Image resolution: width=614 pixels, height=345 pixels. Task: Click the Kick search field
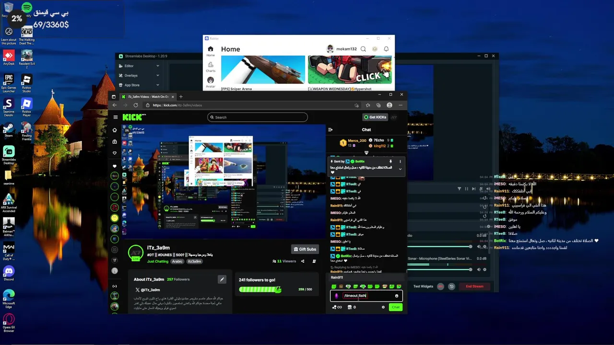pos(258,117)
